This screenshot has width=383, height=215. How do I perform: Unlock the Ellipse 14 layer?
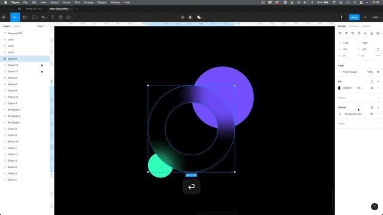(x=42, y=65)
